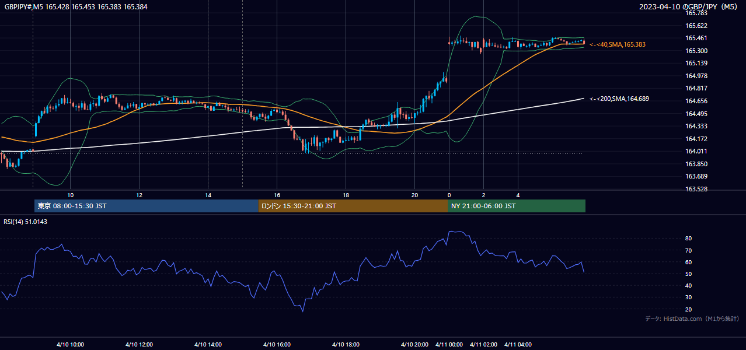Image resolution: width=746 pixels, height=350 pixels.
Task: Click price axis value 164.495
Action: point(696,114)
